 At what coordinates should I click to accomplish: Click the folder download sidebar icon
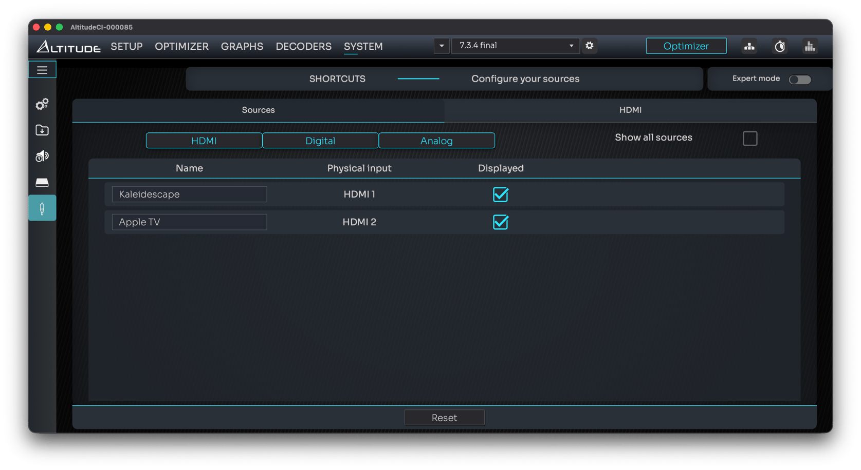pos(42,130)
